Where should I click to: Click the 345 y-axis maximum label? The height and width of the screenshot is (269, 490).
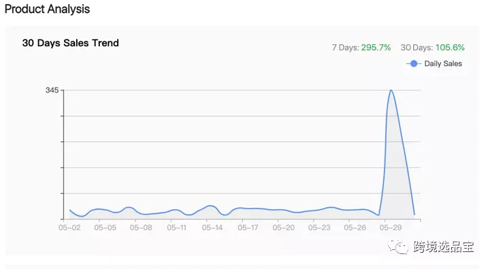point(52,90)
